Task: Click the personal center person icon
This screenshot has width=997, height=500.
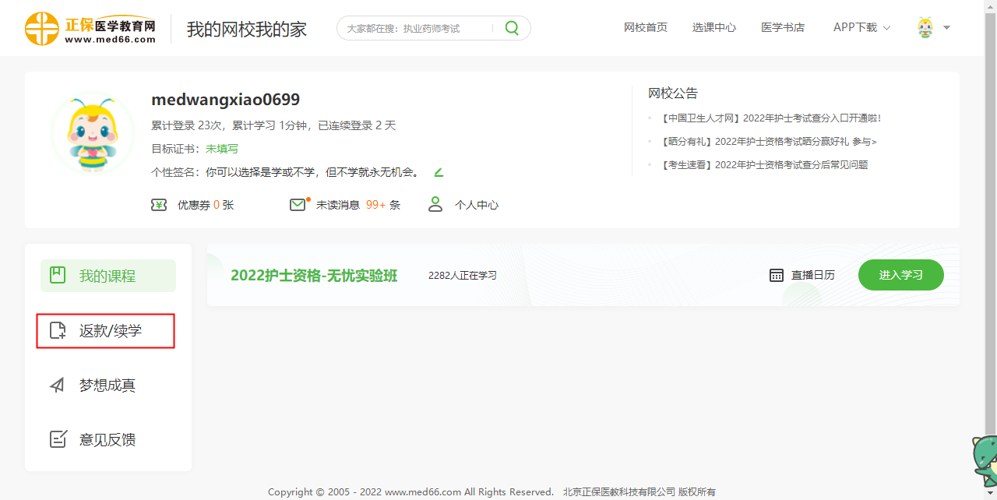Action: tap(436, 205)
